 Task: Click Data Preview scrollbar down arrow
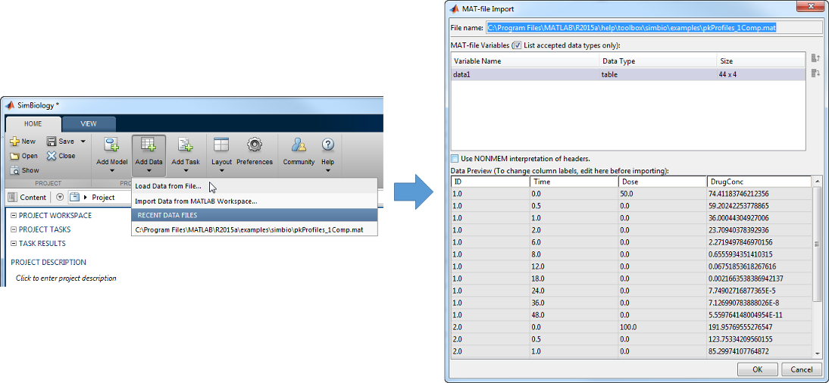(818, 356)
